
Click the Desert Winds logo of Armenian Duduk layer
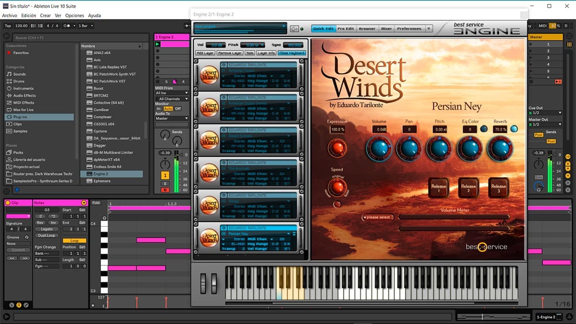pyautogui.click(x=209, y=74)
